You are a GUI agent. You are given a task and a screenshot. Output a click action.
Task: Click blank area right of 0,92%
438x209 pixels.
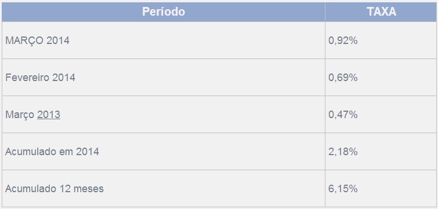pyautogui.click(x=397, y=41)
